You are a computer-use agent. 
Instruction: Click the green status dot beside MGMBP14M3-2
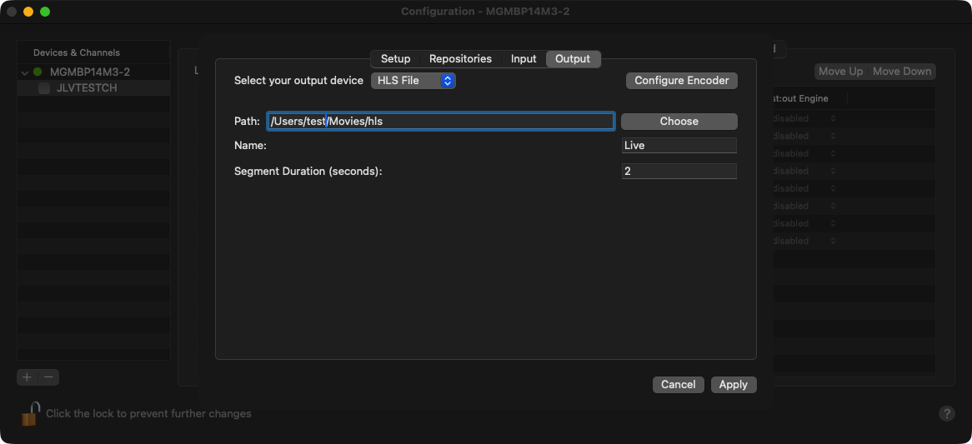click(38, 72)
